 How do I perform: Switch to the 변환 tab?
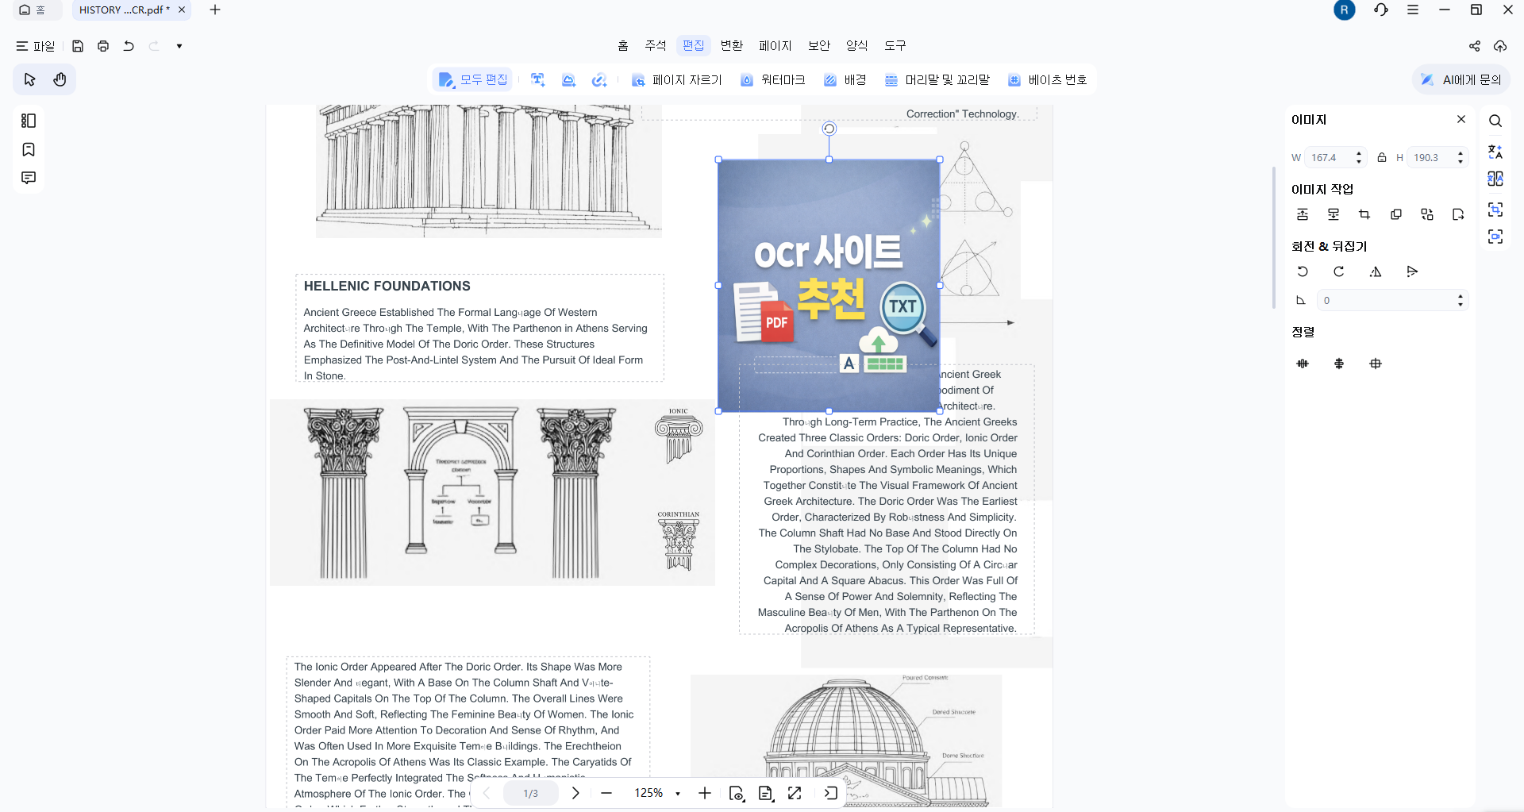732,45
